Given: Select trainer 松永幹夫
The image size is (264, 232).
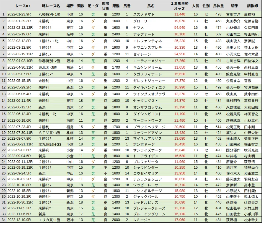Looking at the screenshot, I should pyautogui.click(x=251, y=220).
